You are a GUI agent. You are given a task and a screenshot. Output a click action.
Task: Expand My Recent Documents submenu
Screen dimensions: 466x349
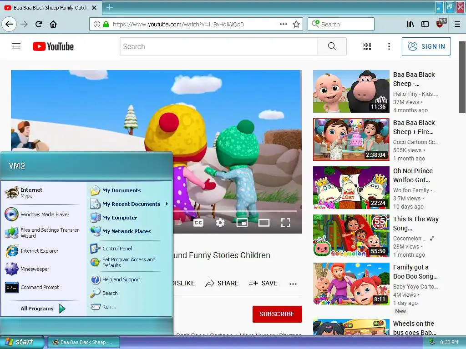coord(130,204)
